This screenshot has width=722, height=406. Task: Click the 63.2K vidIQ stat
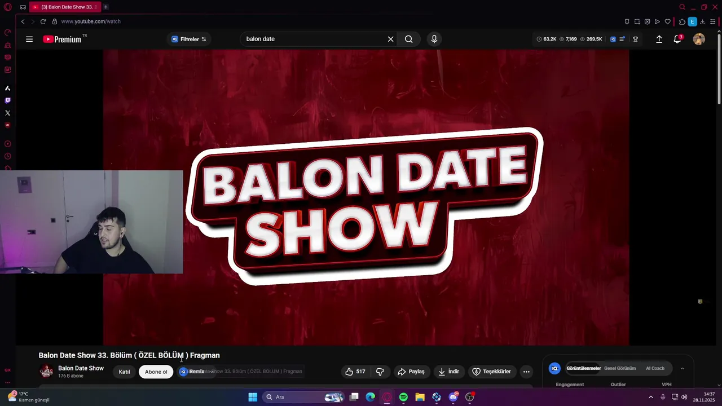click(546, 39)
